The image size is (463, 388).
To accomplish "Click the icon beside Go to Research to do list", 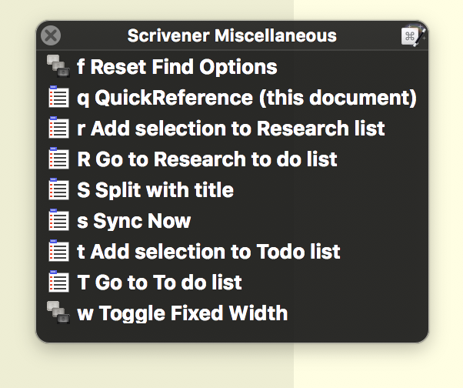I will [58, 158].
